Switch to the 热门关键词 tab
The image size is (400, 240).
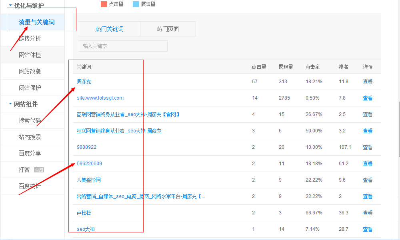[x=110, y=28]
